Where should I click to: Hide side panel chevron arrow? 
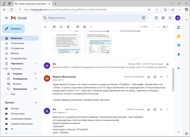click(179, 132)
